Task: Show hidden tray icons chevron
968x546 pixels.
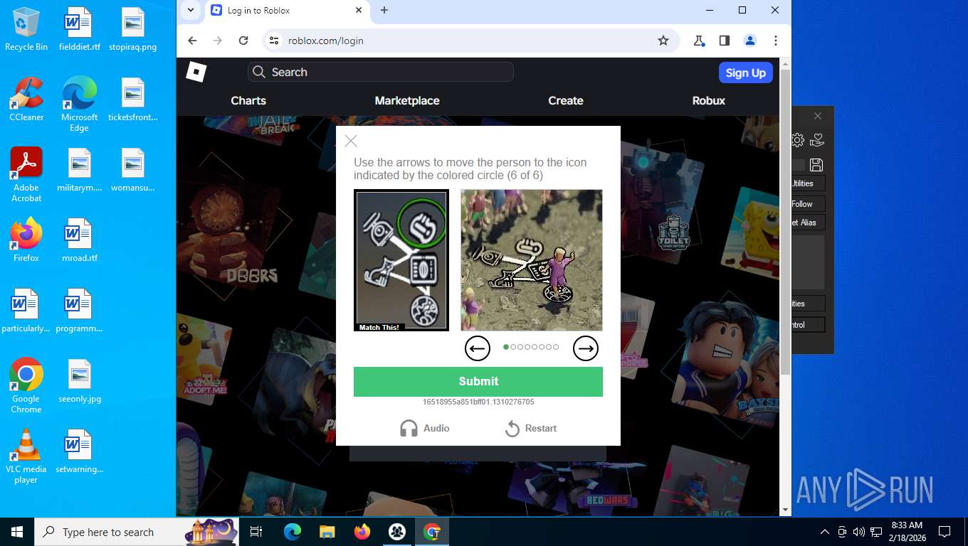Action: click(825, 532)
